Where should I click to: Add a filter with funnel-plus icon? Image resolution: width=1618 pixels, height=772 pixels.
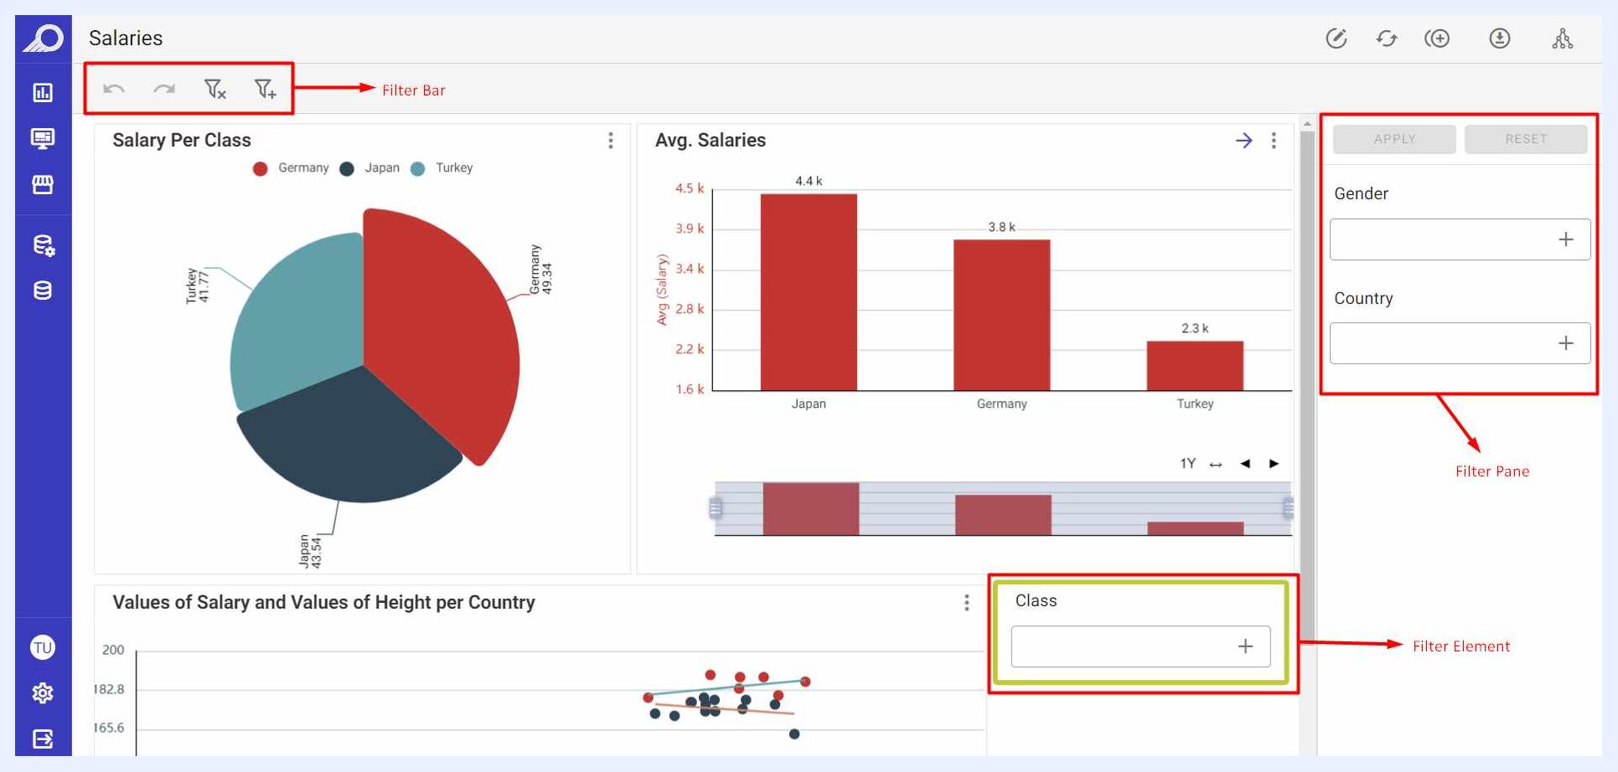(265, 89)
